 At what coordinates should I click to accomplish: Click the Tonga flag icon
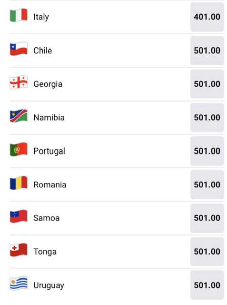pos(19,250)
